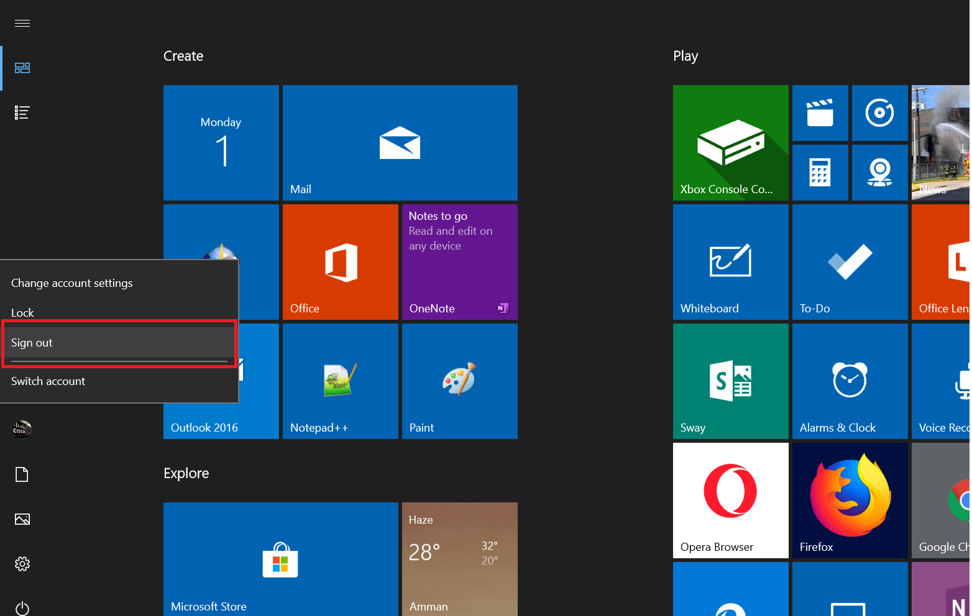Open the To-Do tile
This screenshot has height=616, width=972.
point(850,262)
